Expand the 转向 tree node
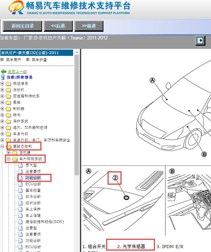The width and height of the screenshot is (211, 252). coord(2,115)
